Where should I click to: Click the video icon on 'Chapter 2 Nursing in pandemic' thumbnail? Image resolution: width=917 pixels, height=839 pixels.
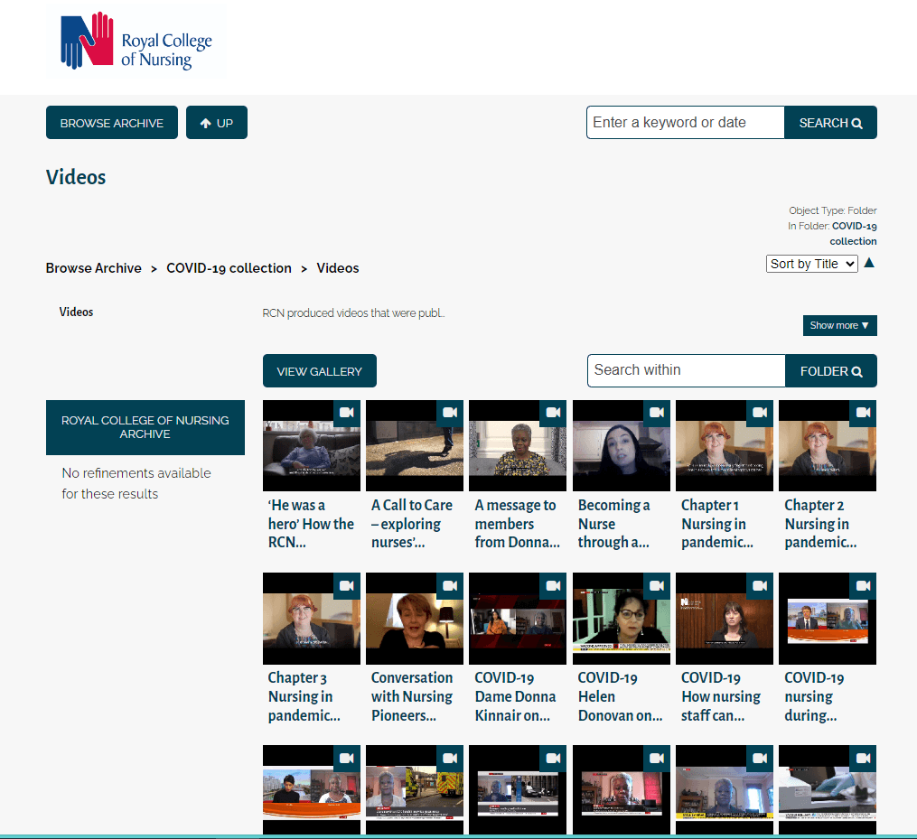pos(863,413)
